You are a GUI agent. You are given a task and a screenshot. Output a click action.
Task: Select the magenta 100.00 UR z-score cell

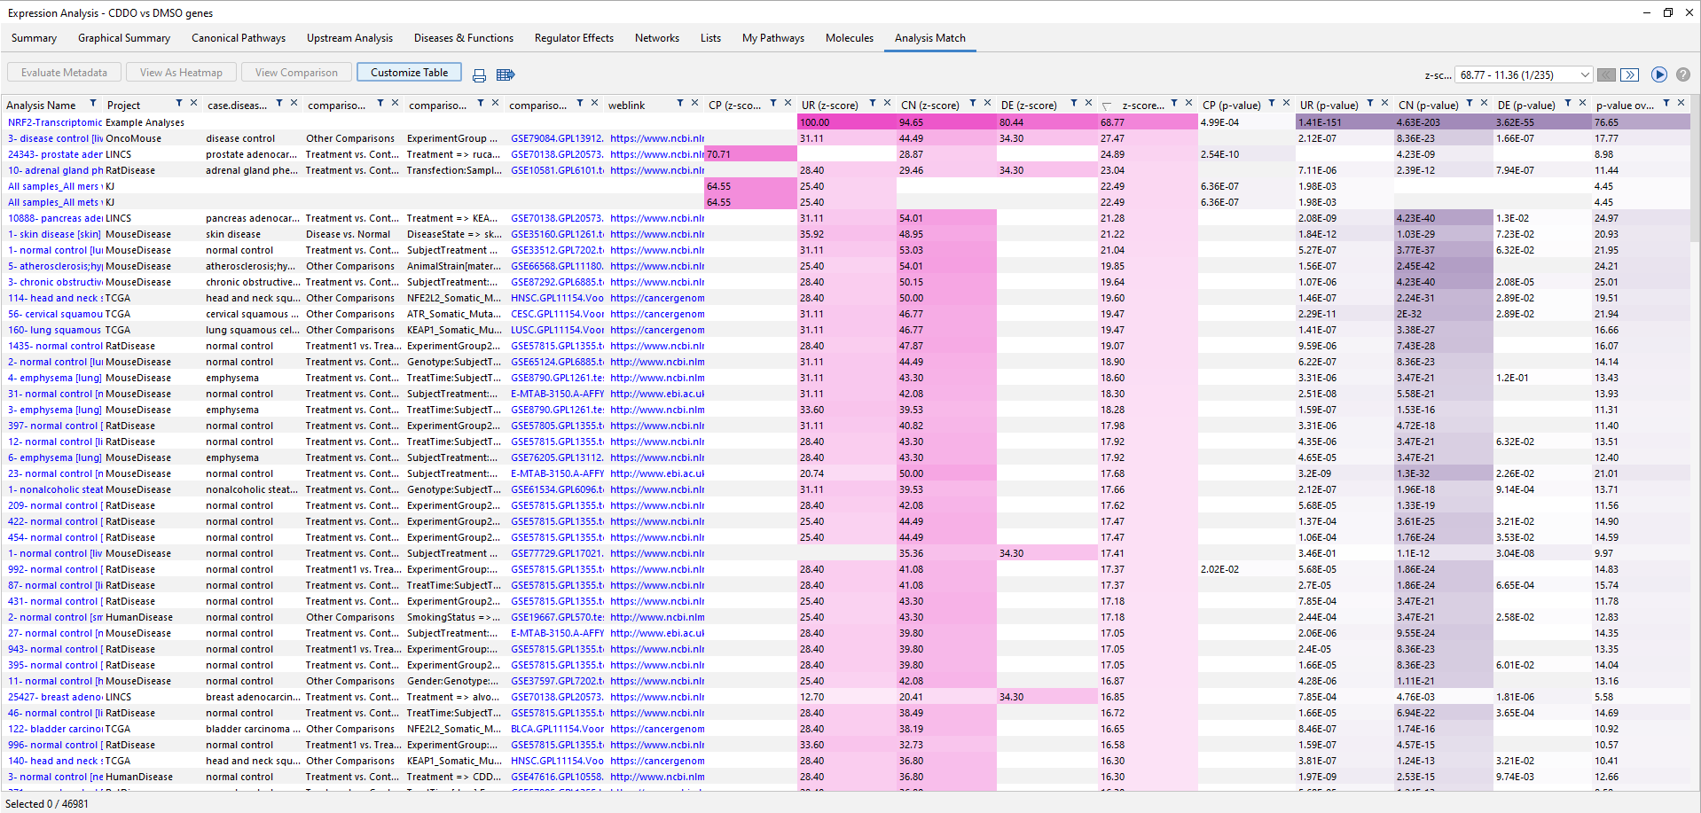point(846,122)
